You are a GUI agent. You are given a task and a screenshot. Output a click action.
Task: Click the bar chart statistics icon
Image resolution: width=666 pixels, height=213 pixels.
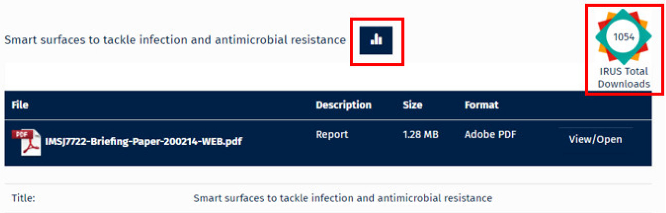coord(376,40)
